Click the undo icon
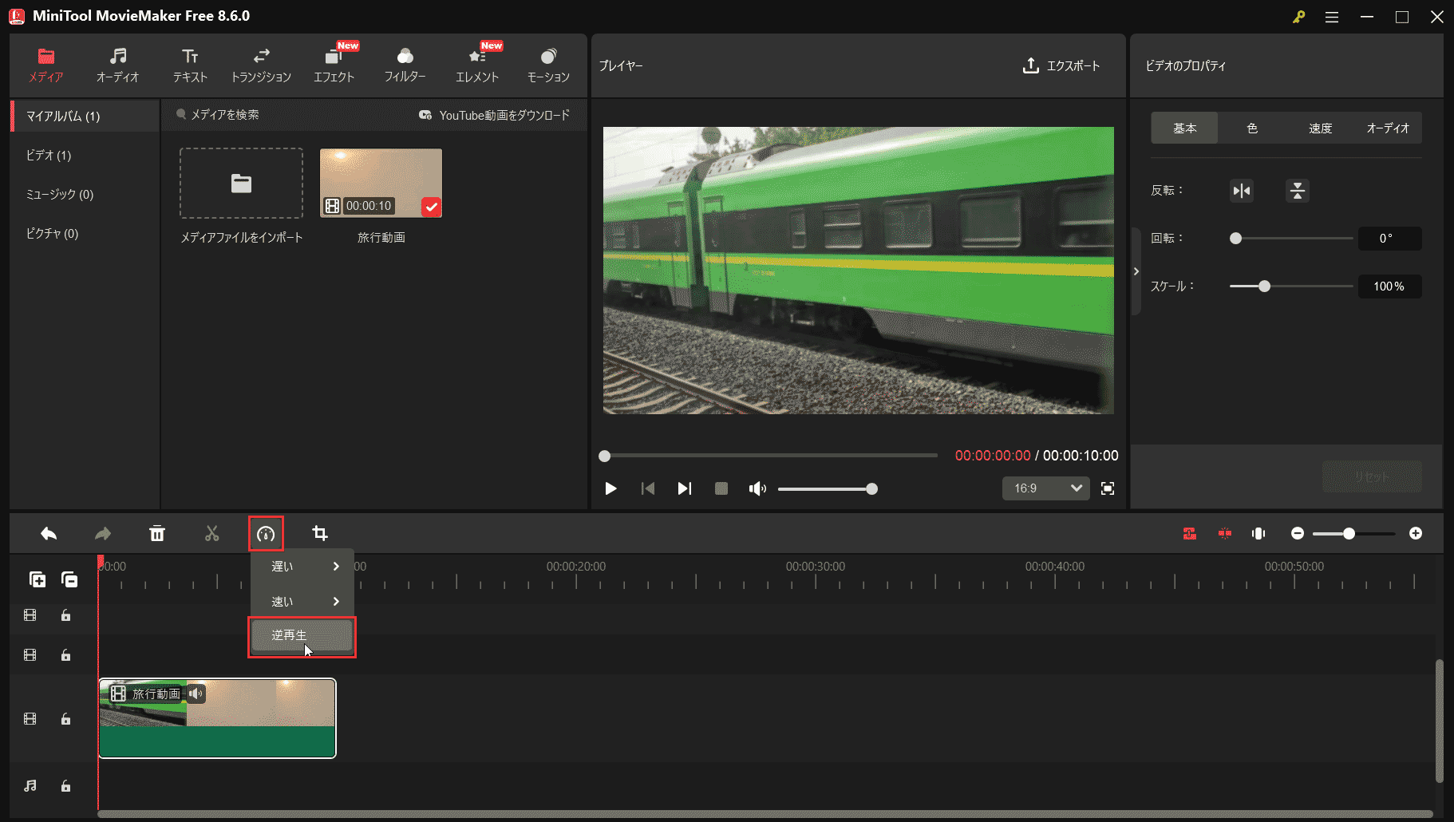 (48, 532)
